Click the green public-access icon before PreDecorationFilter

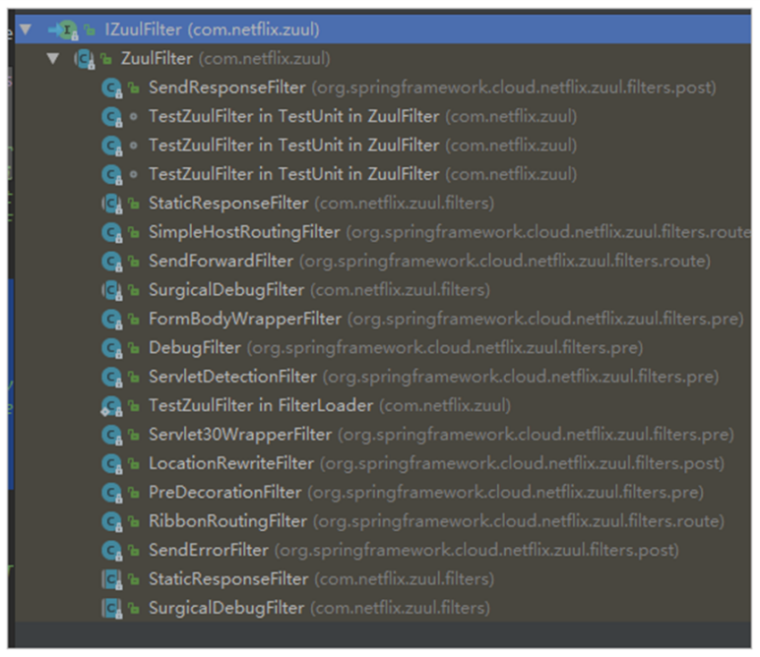click(x=133, y=493)
